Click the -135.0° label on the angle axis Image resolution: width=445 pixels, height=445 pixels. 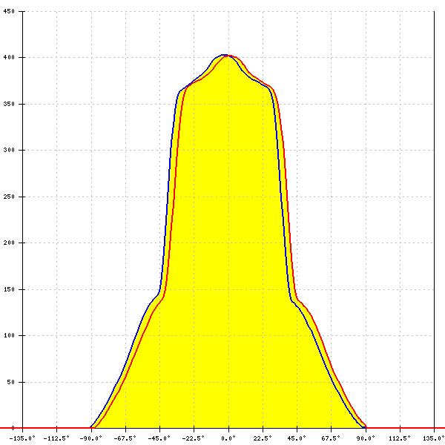coord(22,438)
